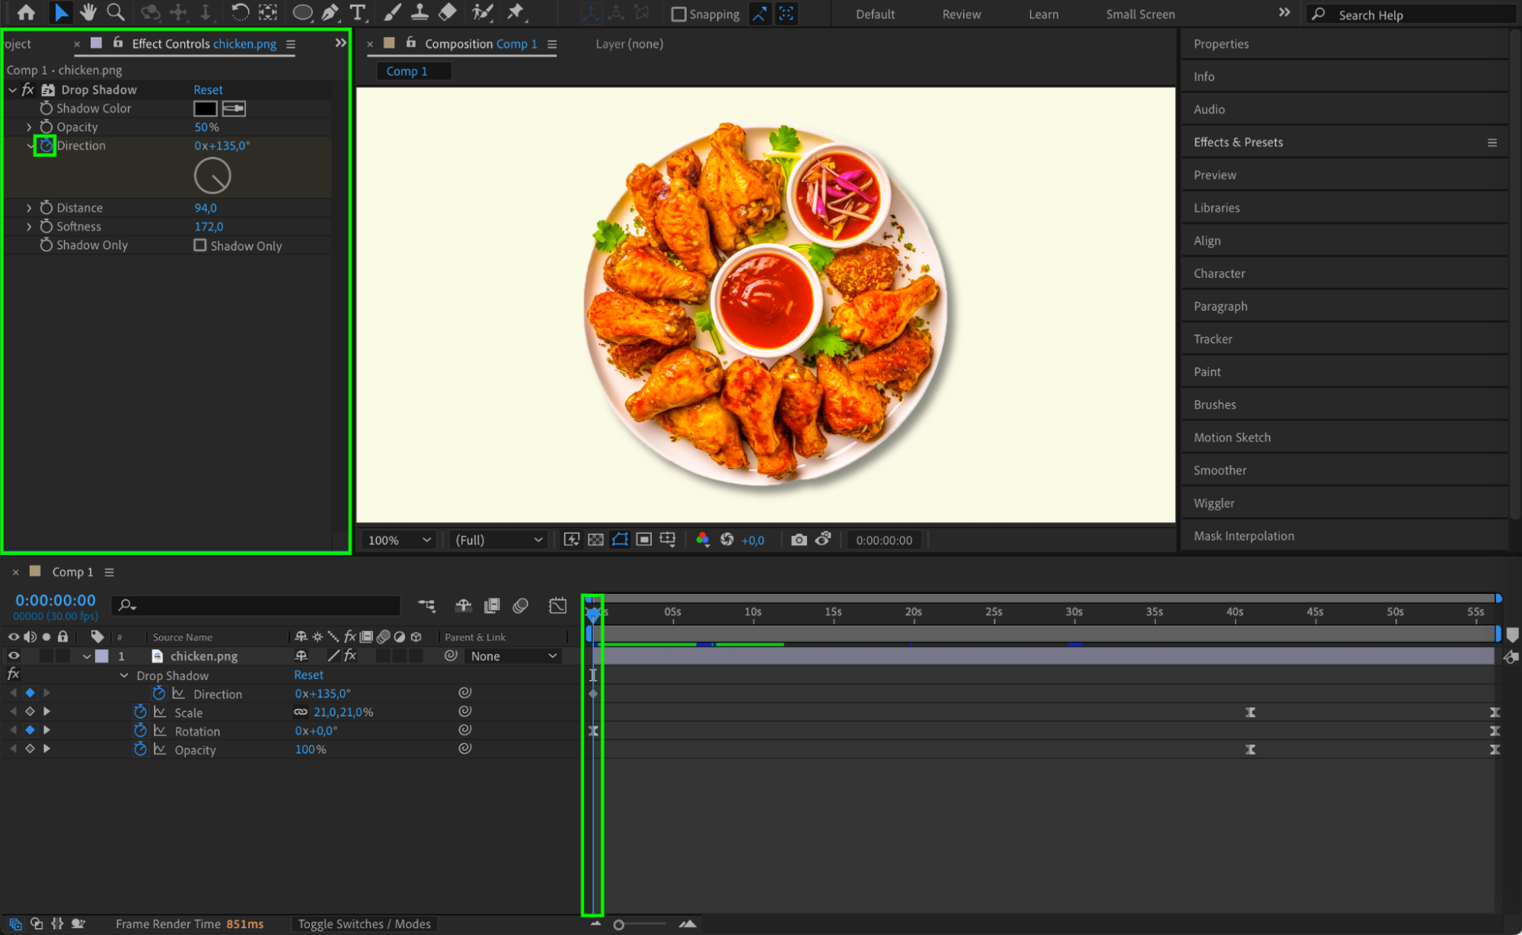This screenshot has height=935, width=1522.
Task: Click the Home icon
Action: tap(26, 12)
